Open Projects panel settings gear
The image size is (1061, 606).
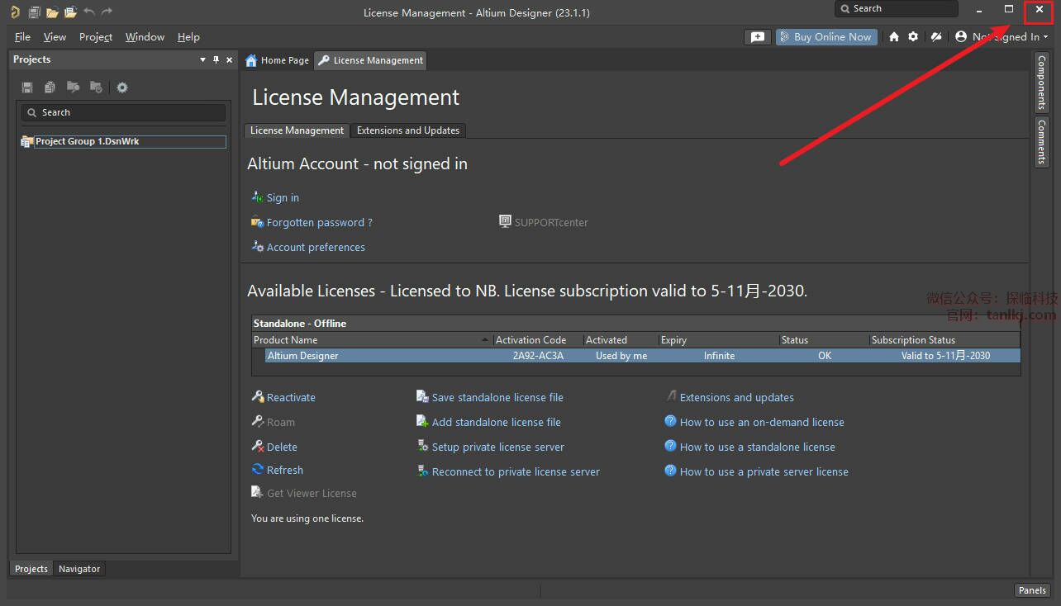click(x=122, y=88)
